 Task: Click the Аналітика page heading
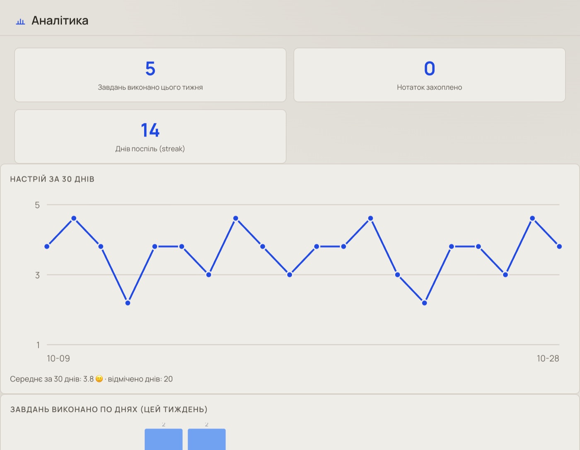60,20
